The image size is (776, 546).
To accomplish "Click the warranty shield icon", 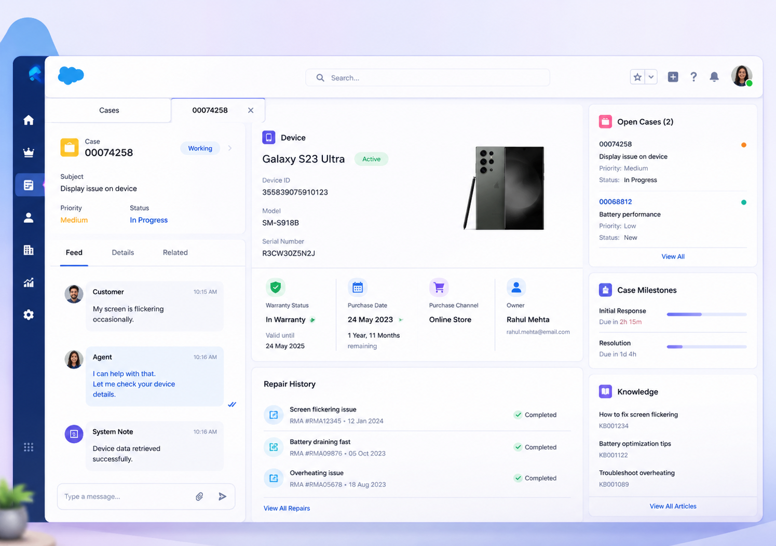I will click(x=276, y=287).
